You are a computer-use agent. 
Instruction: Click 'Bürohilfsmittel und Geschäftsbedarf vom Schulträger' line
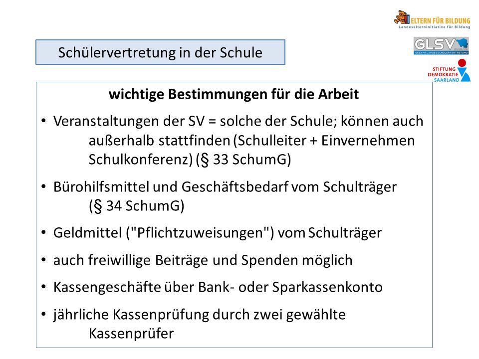tap(225, 187)
